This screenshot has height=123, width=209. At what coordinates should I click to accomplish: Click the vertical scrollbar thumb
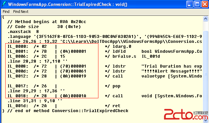[x=205, y=74]
